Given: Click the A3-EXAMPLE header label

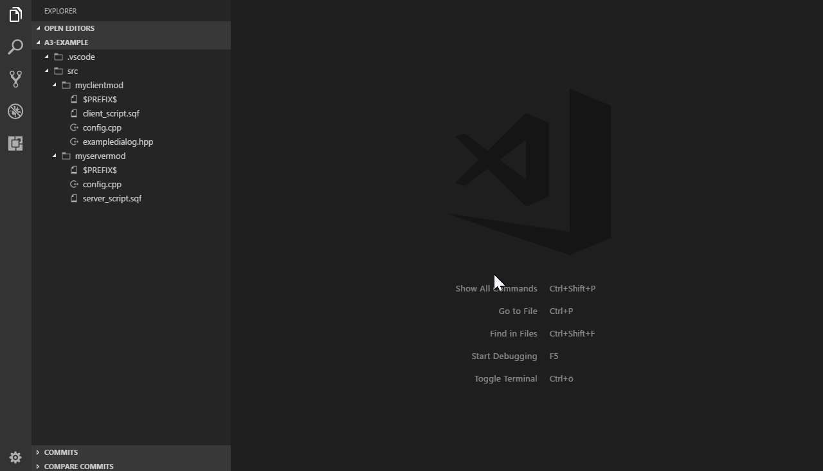Looking at the screenshot, I should (x=66, y=42).
